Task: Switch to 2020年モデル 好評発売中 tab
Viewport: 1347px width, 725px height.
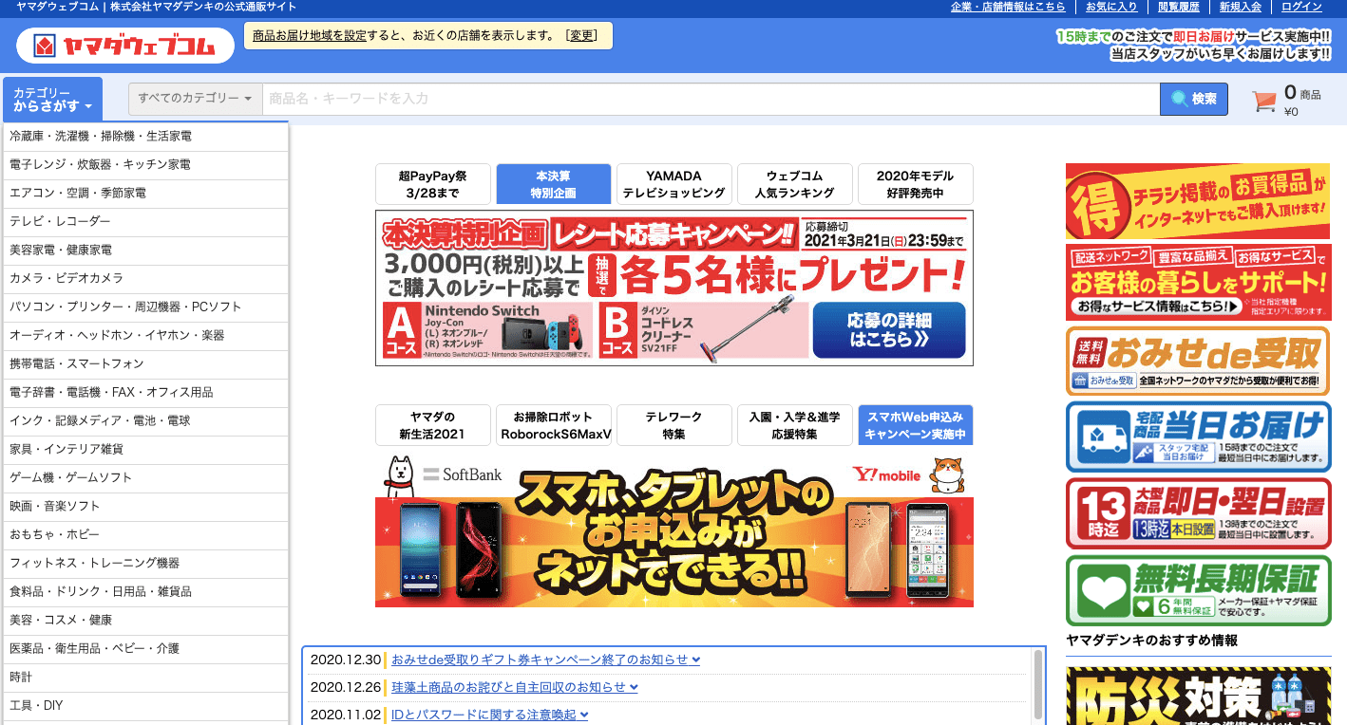Action: click(916, 184)
